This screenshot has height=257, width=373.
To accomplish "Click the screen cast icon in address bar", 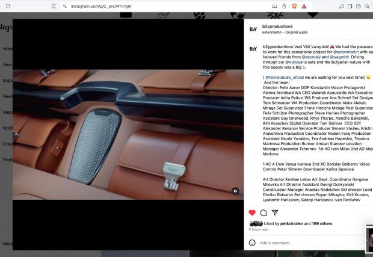I will [274, 7].
